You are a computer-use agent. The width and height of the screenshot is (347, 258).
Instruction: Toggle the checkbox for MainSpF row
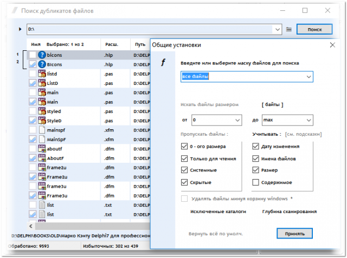pos(33,139)
